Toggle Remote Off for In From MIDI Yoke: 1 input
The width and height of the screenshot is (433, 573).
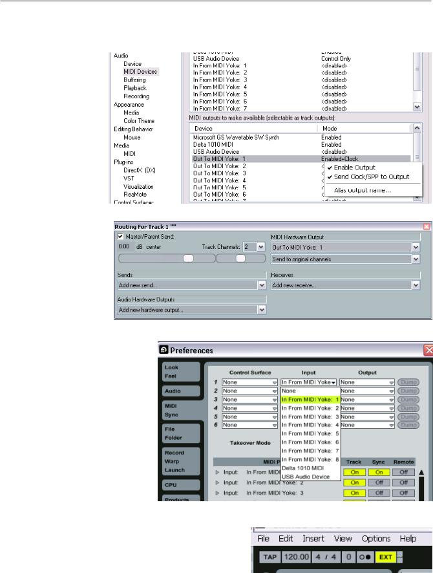(x=403, y=473)
